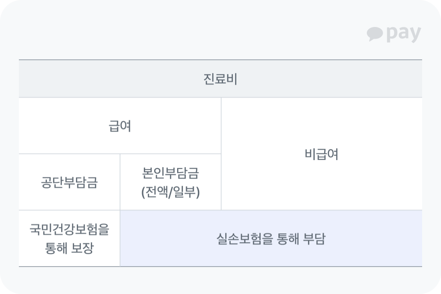
Task: Select the 진료비 header row
Action: tap(220, 79)
